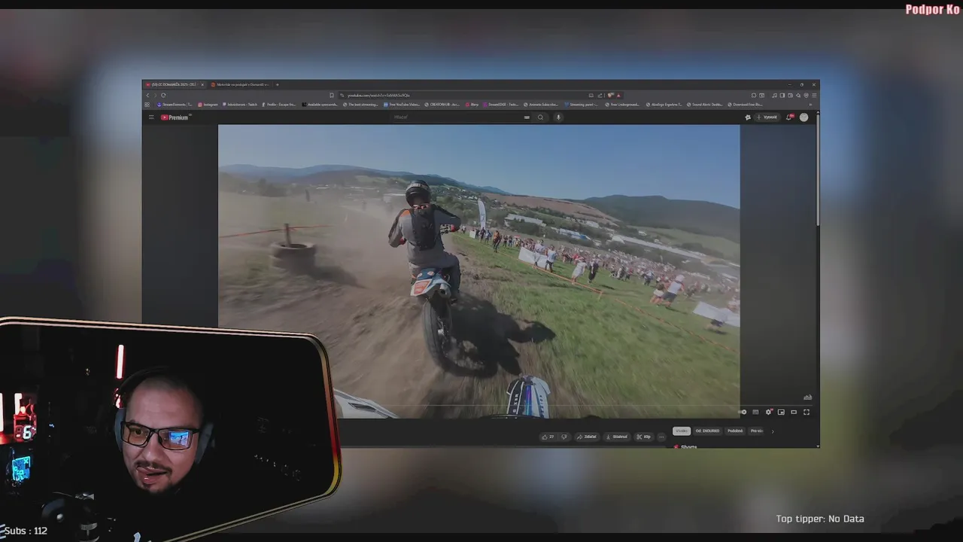Screen dimensions: 963x542
Task: Select the 'Podobné' filter chip
Action: click(x=735, y=431)
